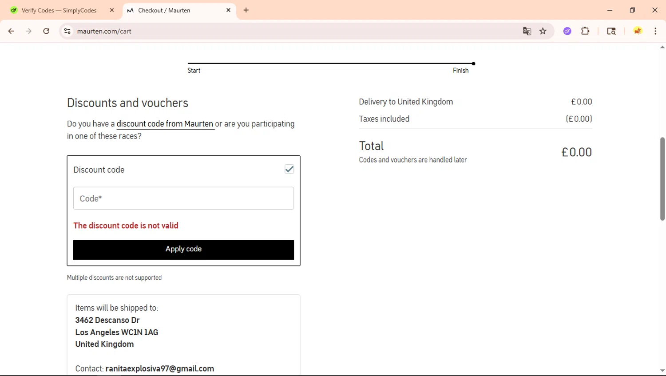Reload the Maurten cart page
This screenshot has width=666, height=376.
click(46, 31)
